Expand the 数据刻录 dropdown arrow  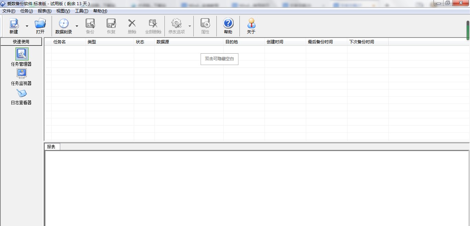pos(77,26)
